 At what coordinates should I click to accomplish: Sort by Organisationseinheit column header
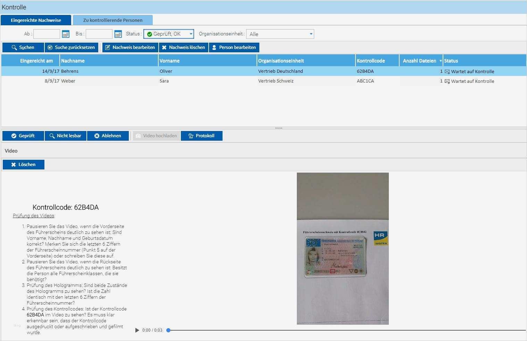coord(306,61)
